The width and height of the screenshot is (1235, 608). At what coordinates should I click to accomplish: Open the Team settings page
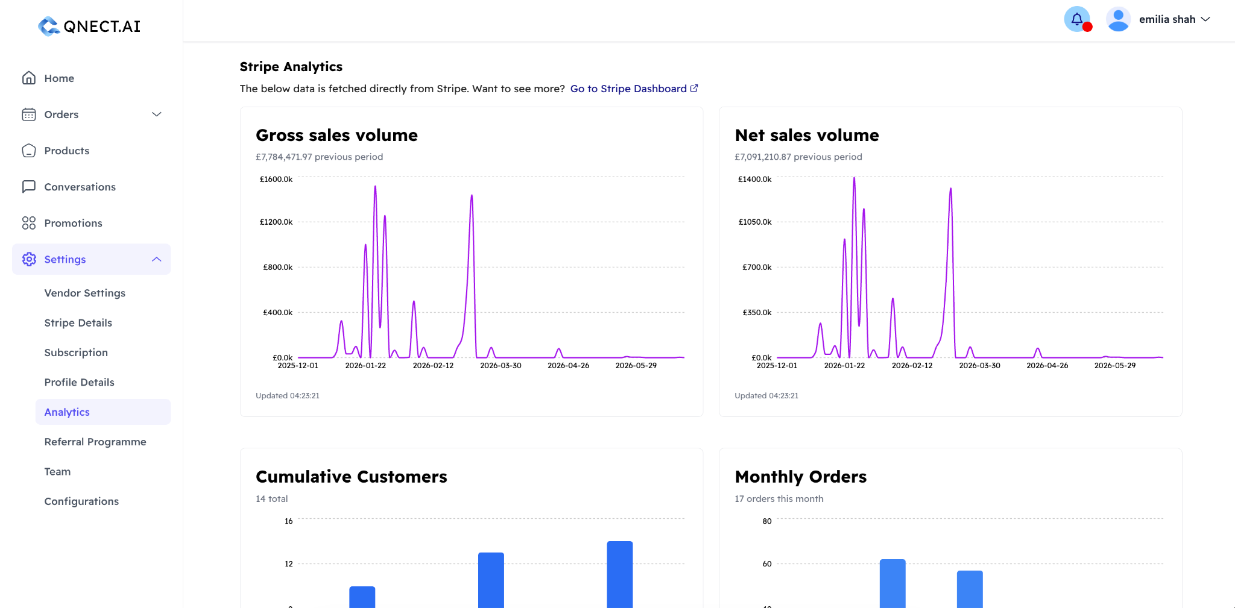tap(57, 471)
